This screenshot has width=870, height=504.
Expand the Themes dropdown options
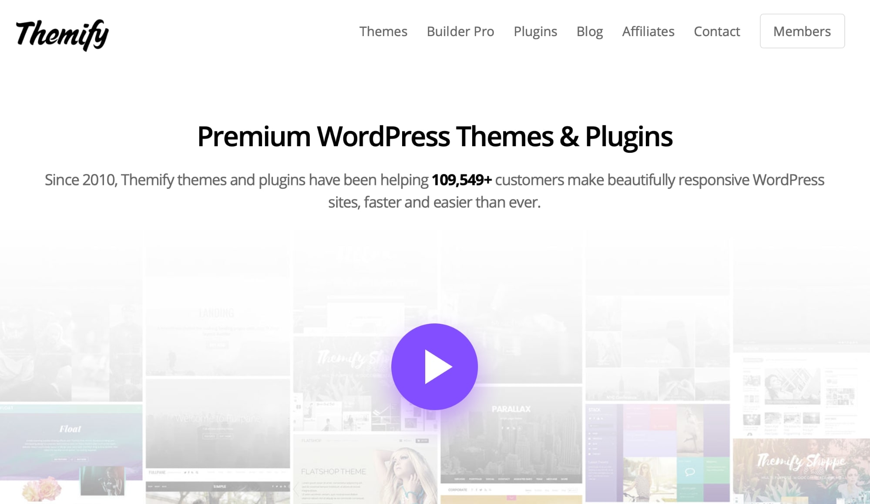click(383, 31)
